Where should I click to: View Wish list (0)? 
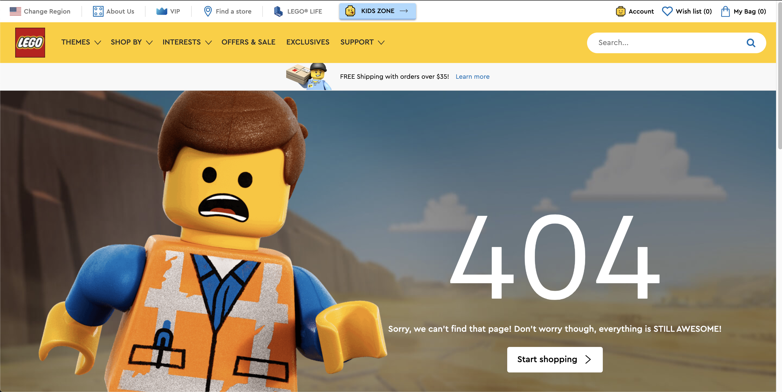687,11
